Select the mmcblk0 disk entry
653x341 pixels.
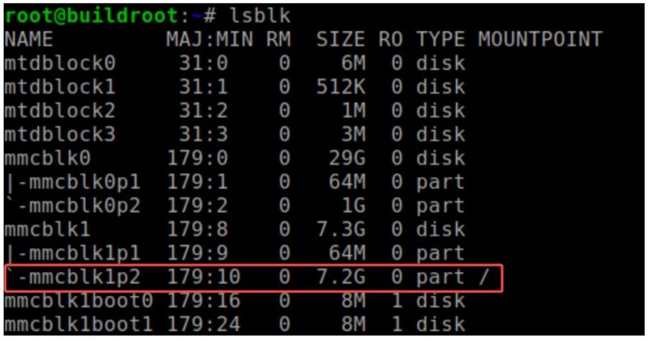47,158
